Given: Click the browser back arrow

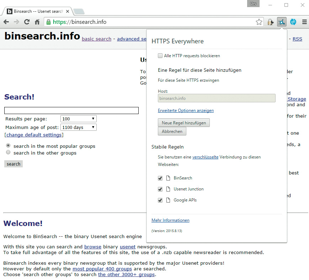Looking at the screenshot, I should [x=6, y=22].
